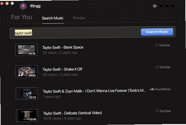This screenshot has height=125, width=186.
Task: Choose the title 'Taylor Swift - Shake It Off'
Action: pos(62,69)
